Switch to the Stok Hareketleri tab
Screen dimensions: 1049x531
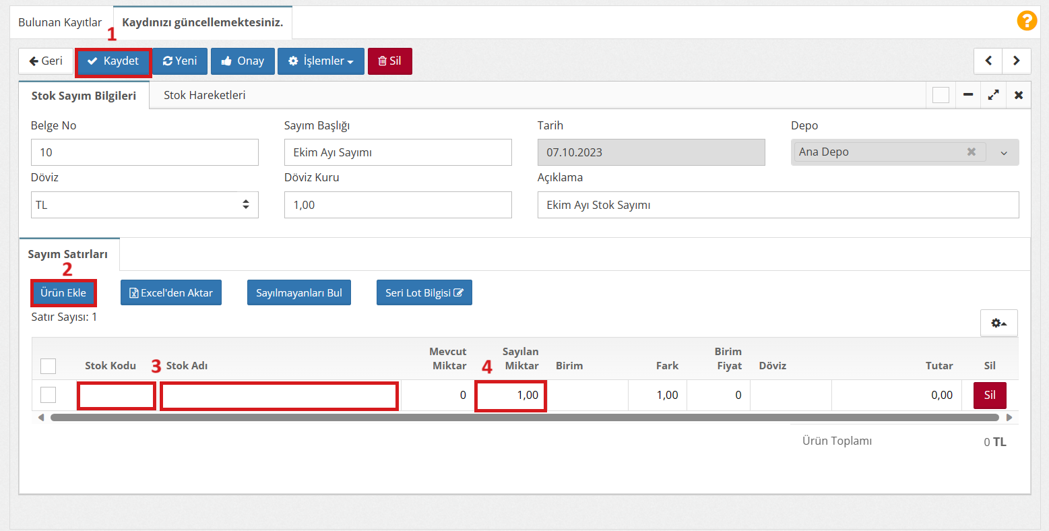(x=204, y=95)
